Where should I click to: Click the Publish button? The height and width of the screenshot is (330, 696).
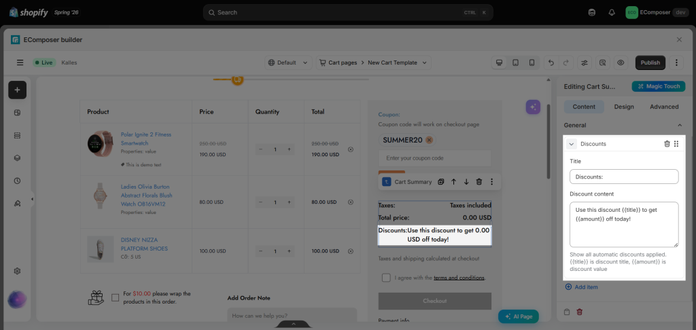coord(650,62)
